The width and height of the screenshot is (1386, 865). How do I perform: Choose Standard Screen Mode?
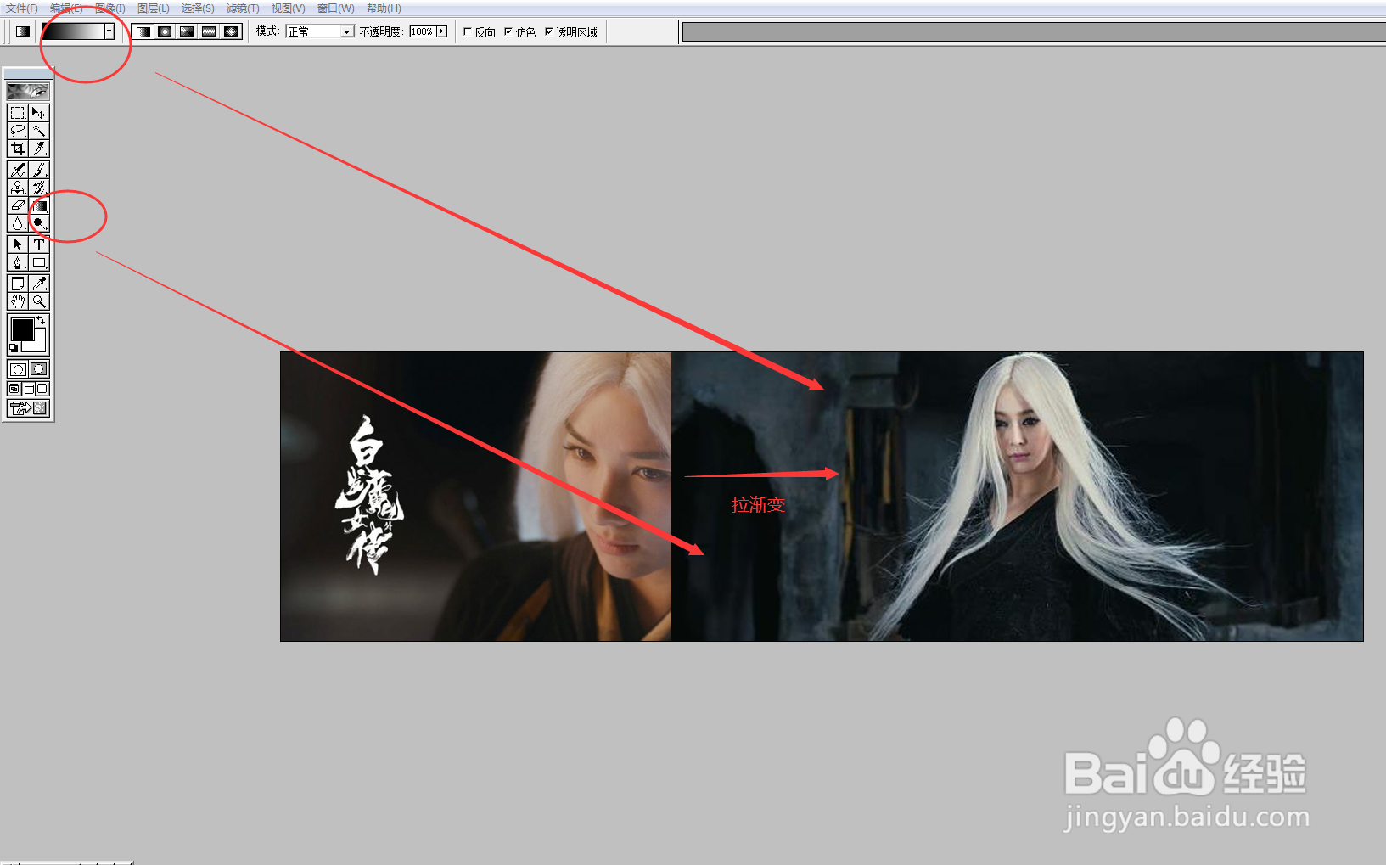point(14,389)
